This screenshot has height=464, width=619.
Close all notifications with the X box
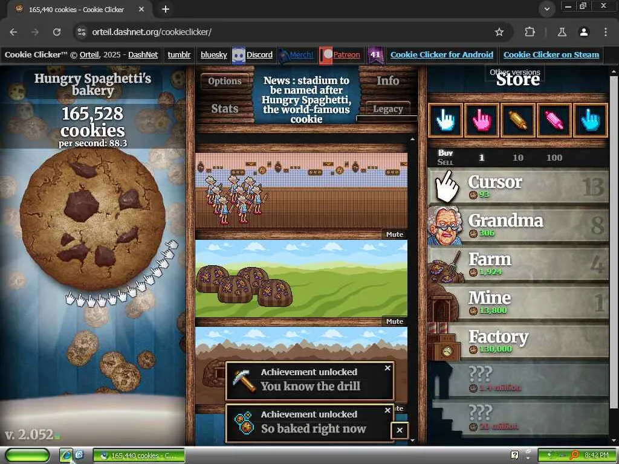click(400, 430)
